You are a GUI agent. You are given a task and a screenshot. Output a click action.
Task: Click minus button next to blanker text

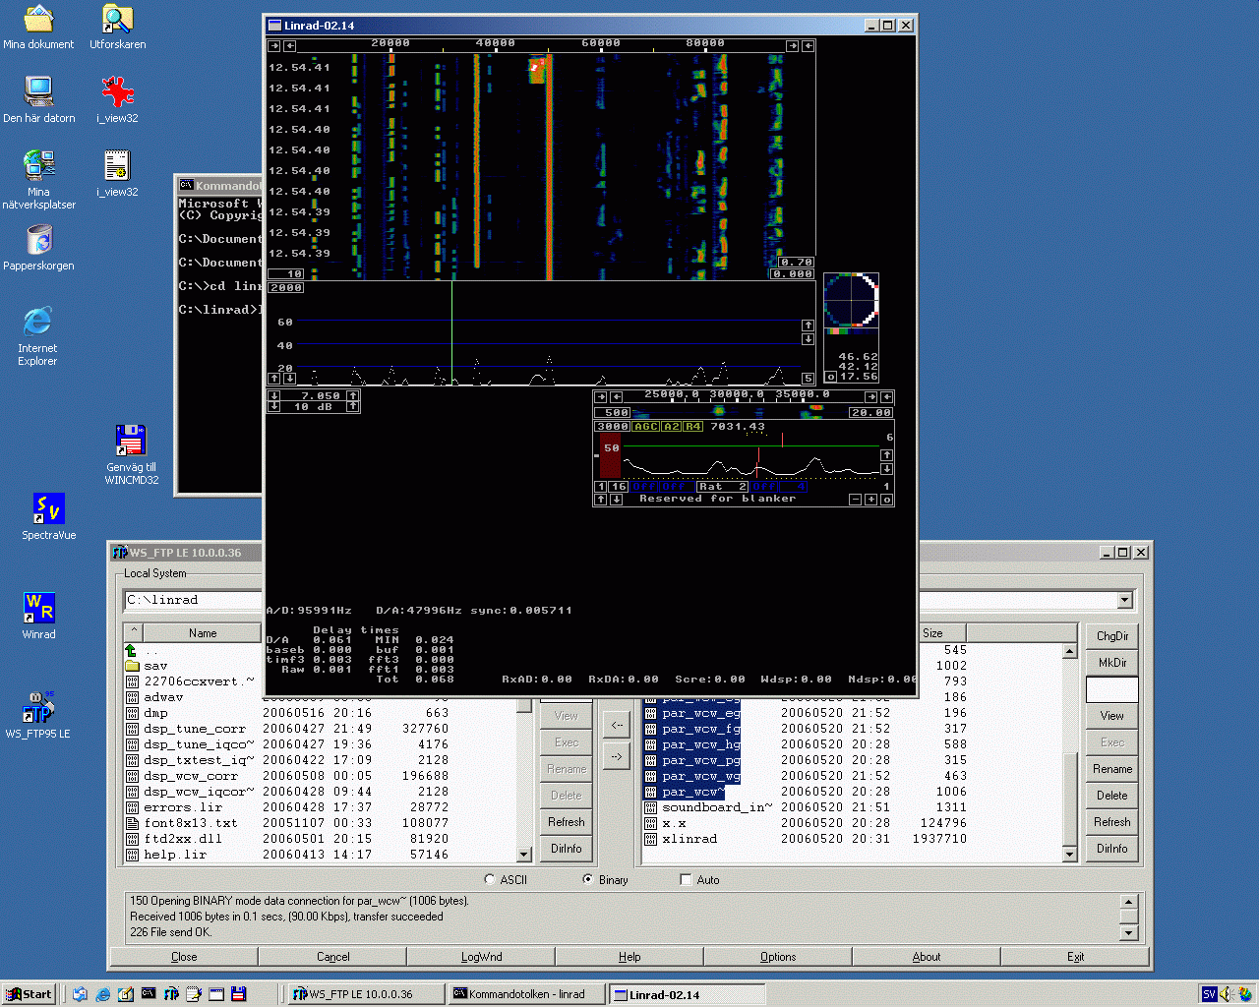pos(855,500)
